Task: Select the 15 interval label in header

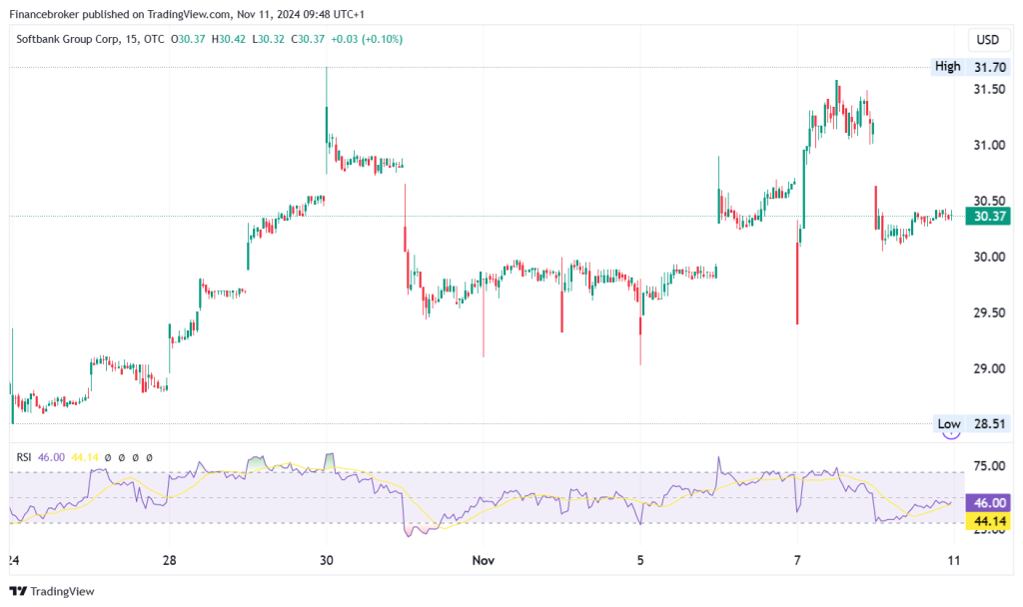Action: click(131, 39)
